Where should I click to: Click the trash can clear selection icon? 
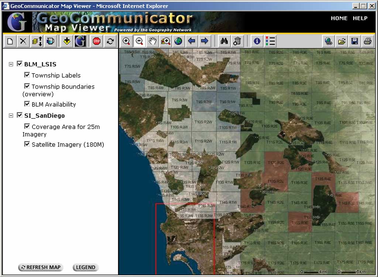pyautogui.click(x=237, y=41)
